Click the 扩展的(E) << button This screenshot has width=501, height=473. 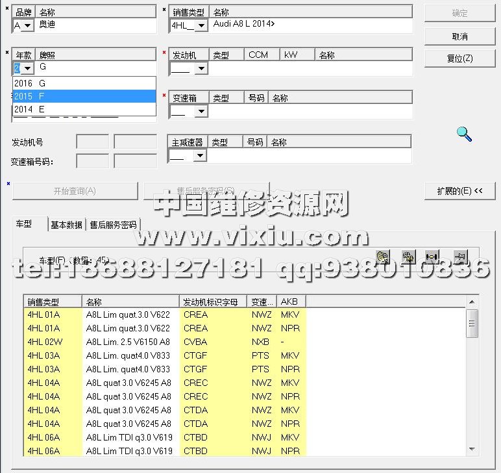(x=459, y=191)
